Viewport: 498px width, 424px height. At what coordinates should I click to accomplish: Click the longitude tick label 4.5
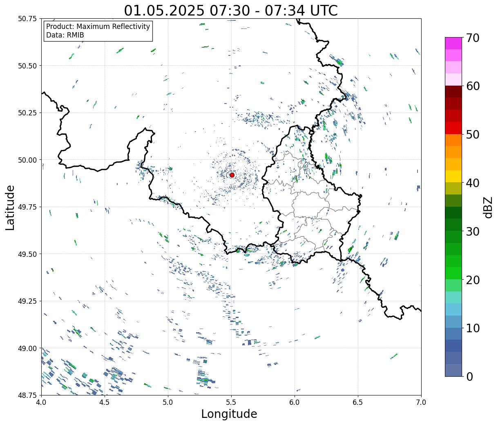[105, 402]
